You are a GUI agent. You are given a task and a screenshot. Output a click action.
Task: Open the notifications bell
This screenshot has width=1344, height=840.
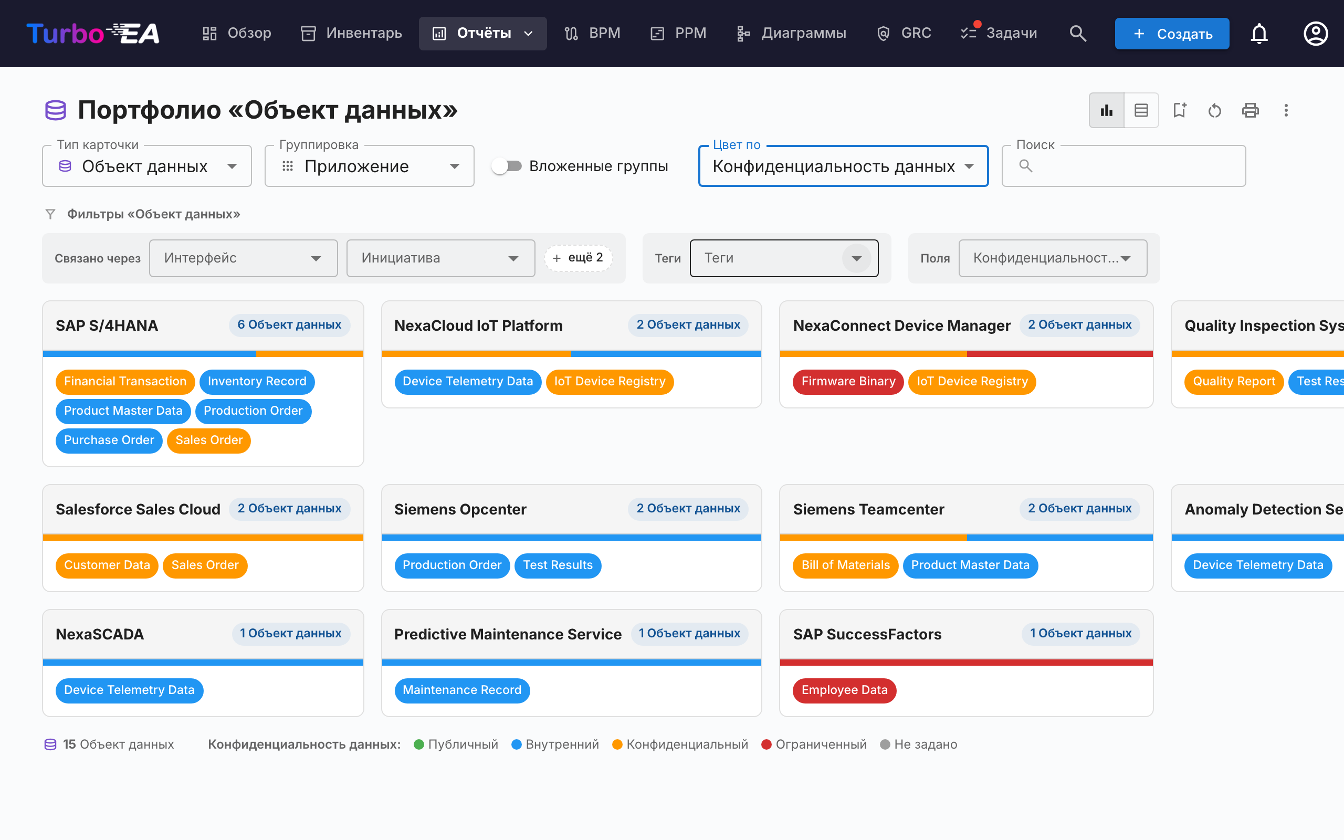click(x=1259, y=33)
